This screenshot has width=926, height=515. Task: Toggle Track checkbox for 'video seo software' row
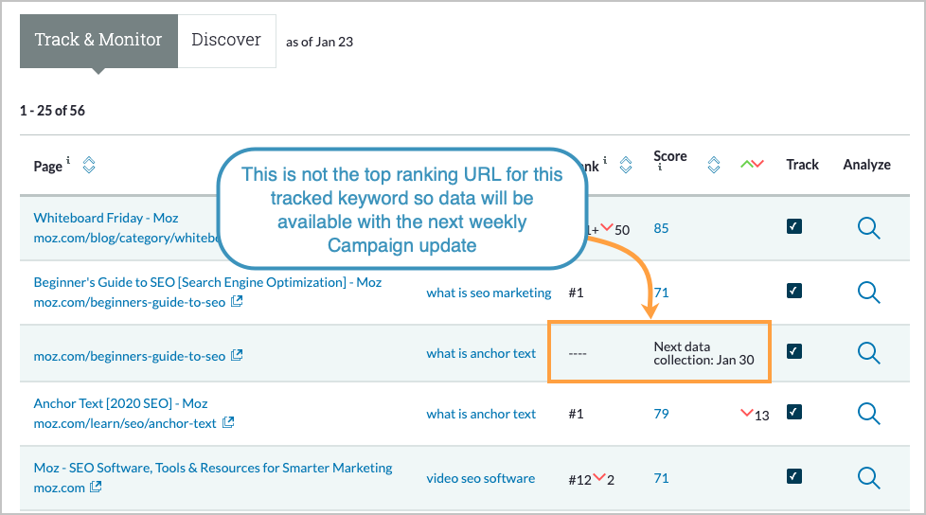pyautogui.click(x=794, y=476)
